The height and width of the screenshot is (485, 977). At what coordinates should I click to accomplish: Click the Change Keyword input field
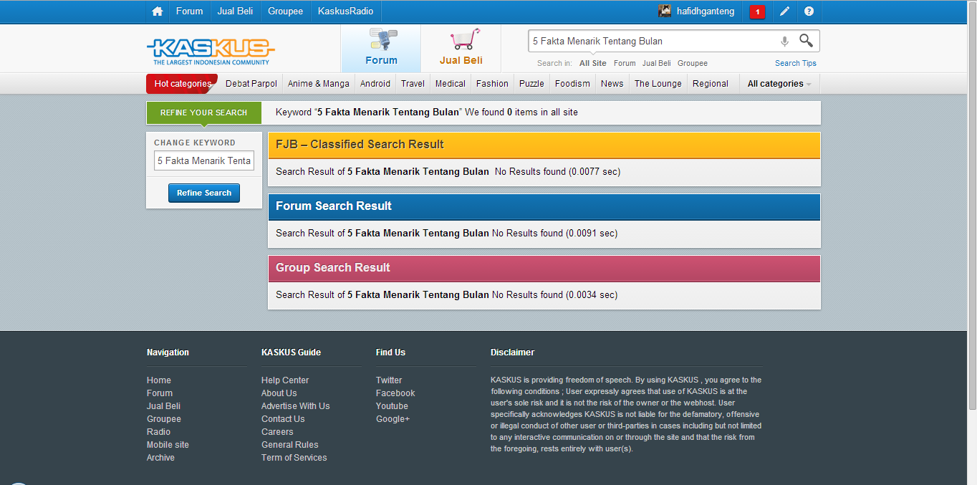(204, 161)
